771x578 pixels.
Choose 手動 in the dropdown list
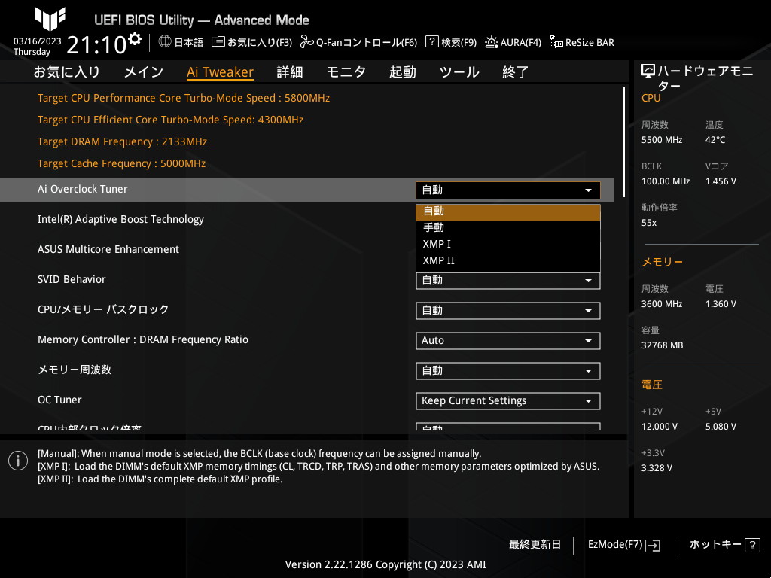[508, 227]
